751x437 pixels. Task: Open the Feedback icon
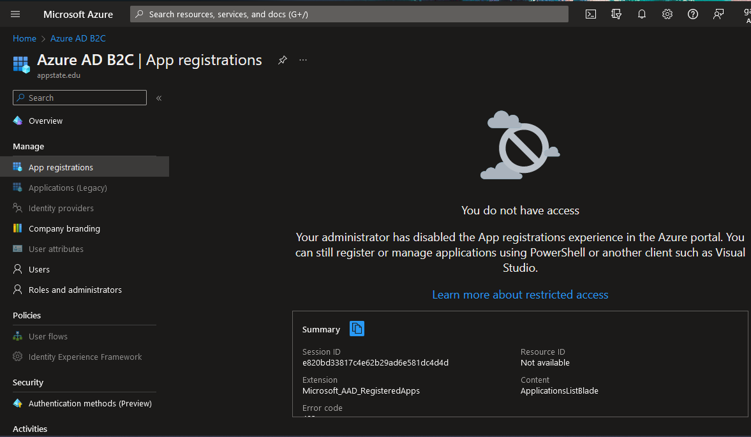click(718, 15)
